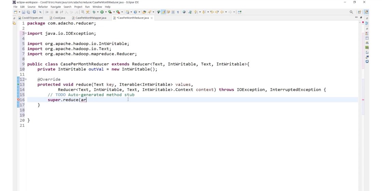Click the New file wizard icon

tap(16, 12)
